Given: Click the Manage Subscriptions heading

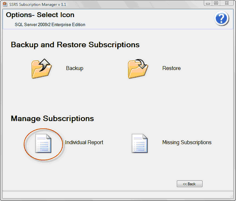Looking at the screenshot, I should coord(53,118).
